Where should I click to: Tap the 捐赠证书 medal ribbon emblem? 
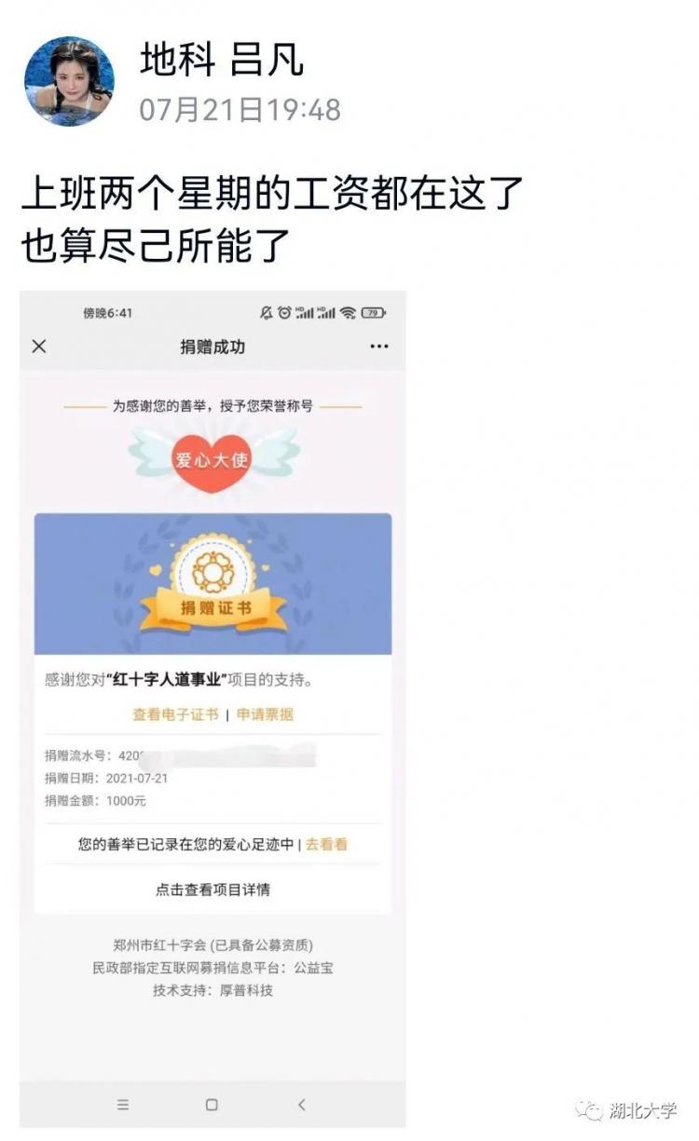[213, 583]
